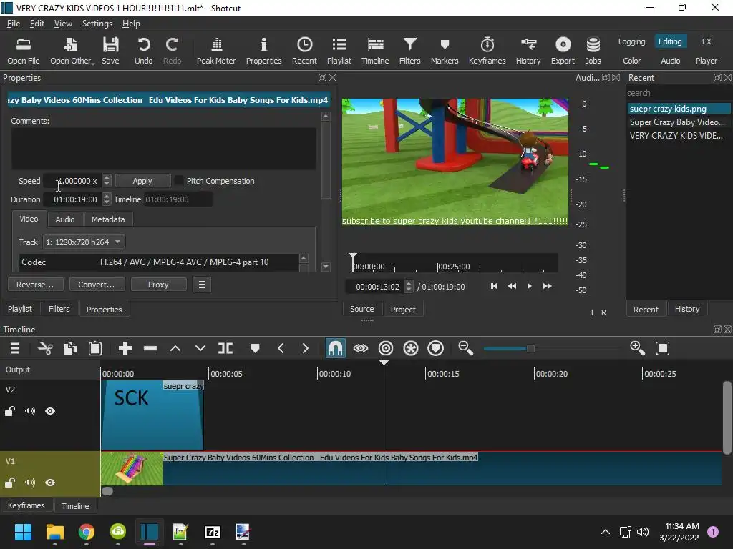
Task: Show the Playlist panel from toolbar
Action: click(x=339, y=51)
